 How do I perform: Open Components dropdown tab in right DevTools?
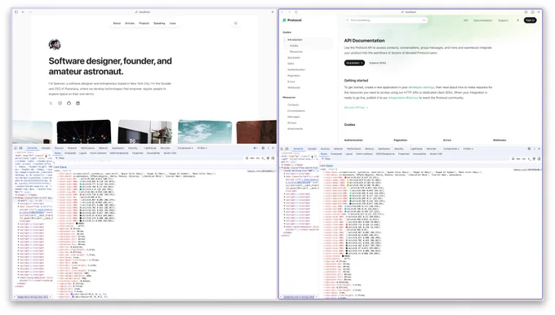[451, 149]
